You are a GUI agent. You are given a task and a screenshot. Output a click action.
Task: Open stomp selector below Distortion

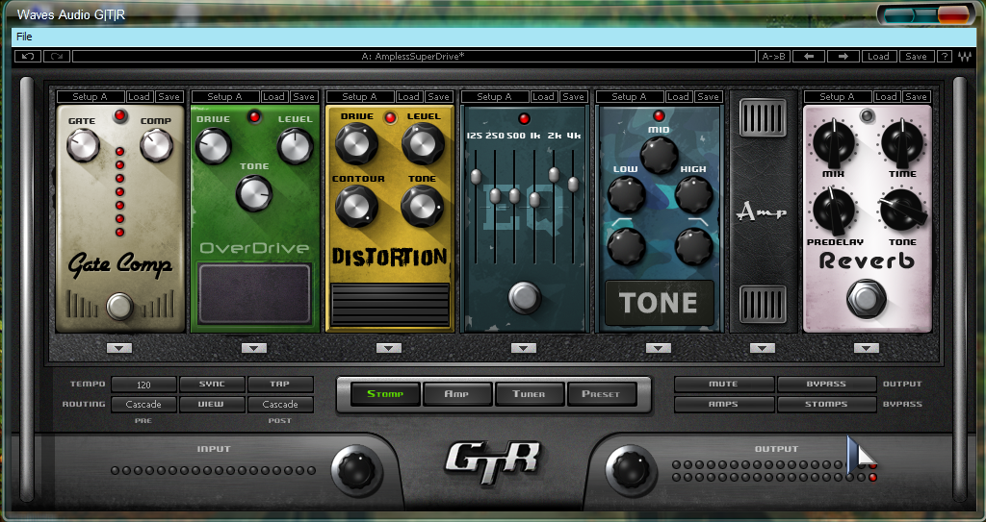(389, 348)
